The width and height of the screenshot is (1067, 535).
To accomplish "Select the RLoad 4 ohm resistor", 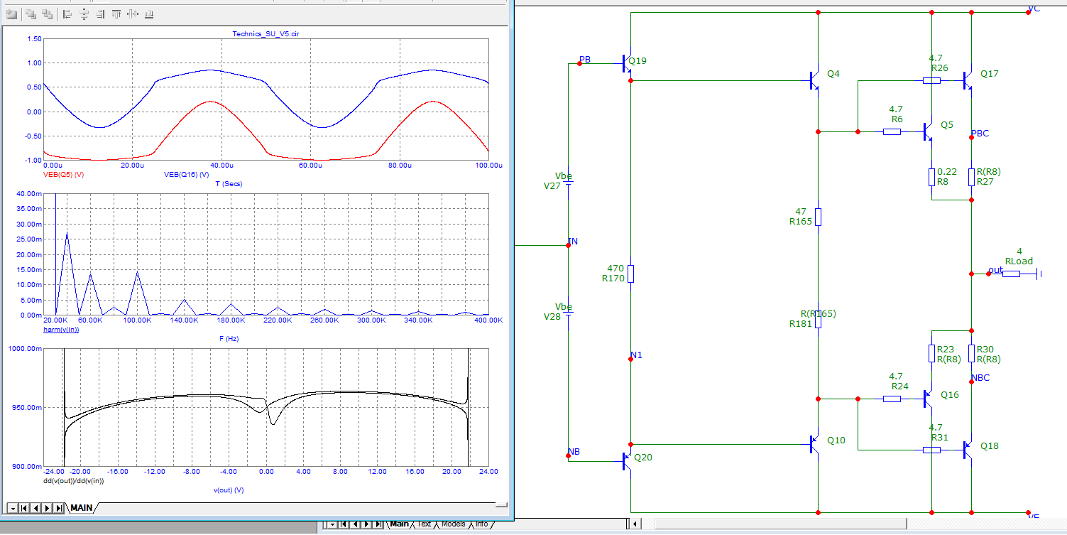I will point(1012,274).
